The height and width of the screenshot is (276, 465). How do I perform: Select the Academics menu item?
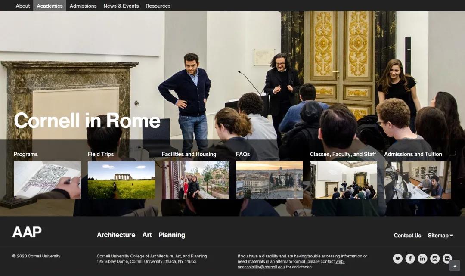[50, 6]
